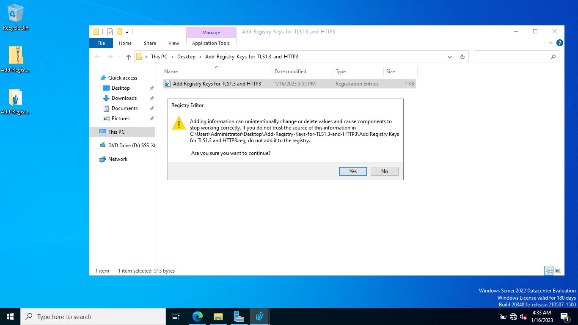This screenshot has height=325, width=578.
Task: Switch to large icons view in status bar
Action: point(558,271)
